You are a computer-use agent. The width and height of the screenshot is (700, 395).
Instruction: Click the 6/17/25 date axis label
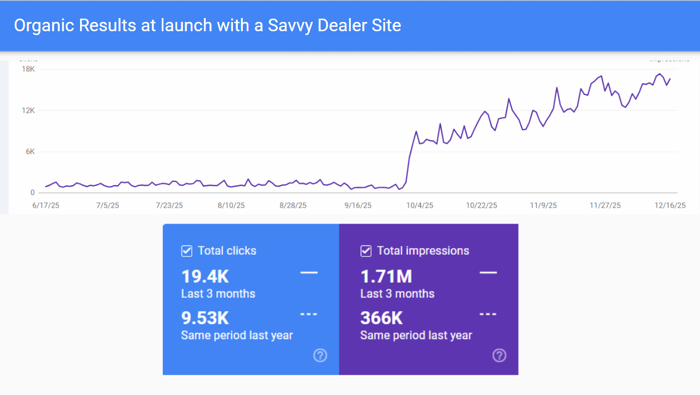pos(45,205)
